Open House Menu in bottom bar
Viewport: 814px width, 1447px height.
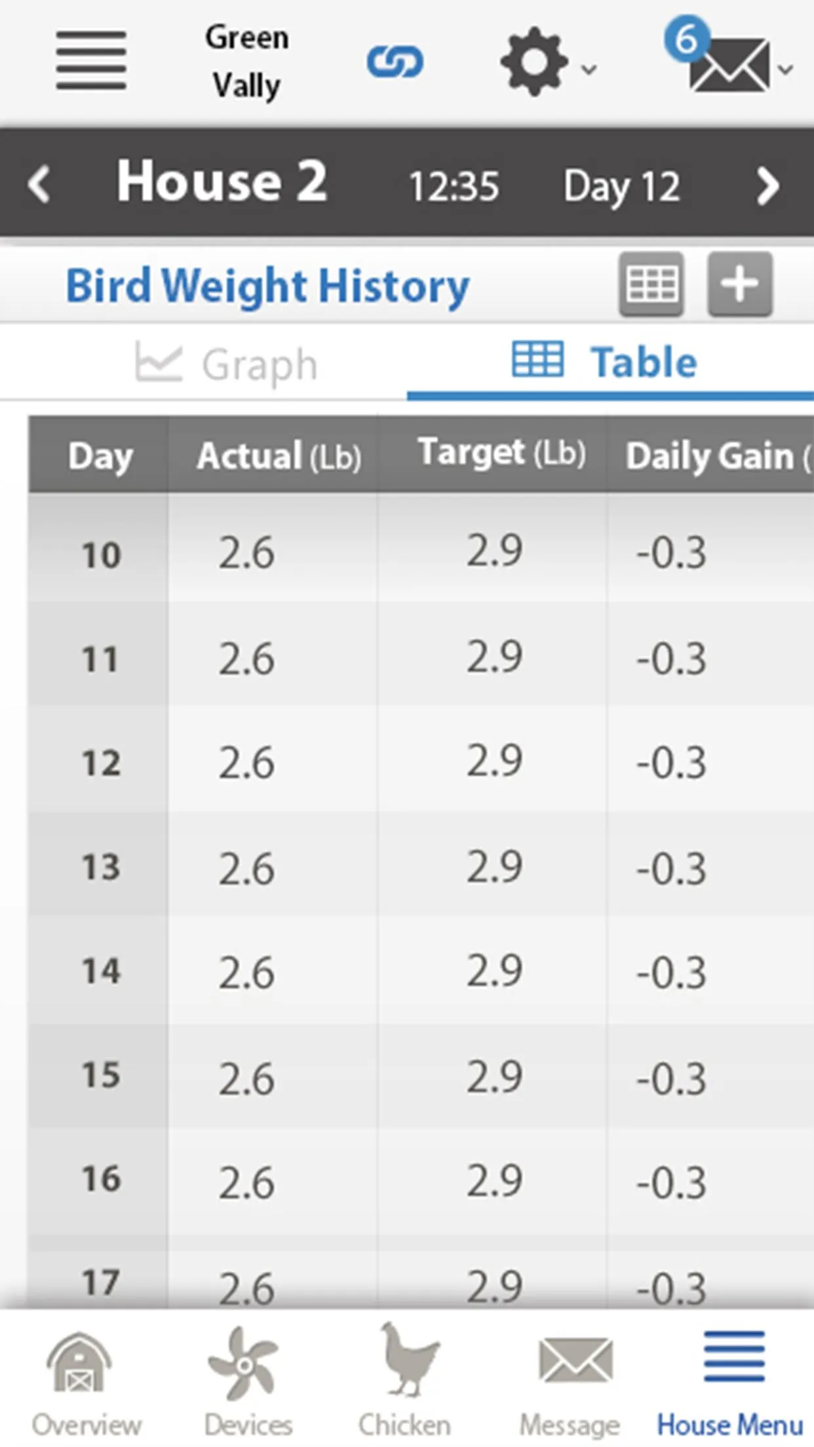point(731,1378)
